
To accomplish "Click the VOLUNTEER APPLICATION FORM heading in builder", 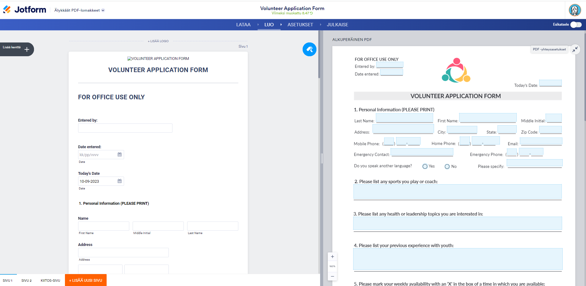I will (x=158, y=70).
